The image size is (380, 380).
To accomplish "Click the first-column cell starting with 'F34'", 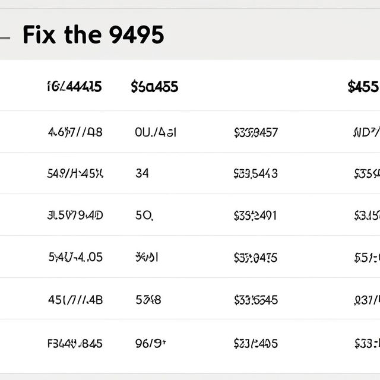I will point(75,344).
